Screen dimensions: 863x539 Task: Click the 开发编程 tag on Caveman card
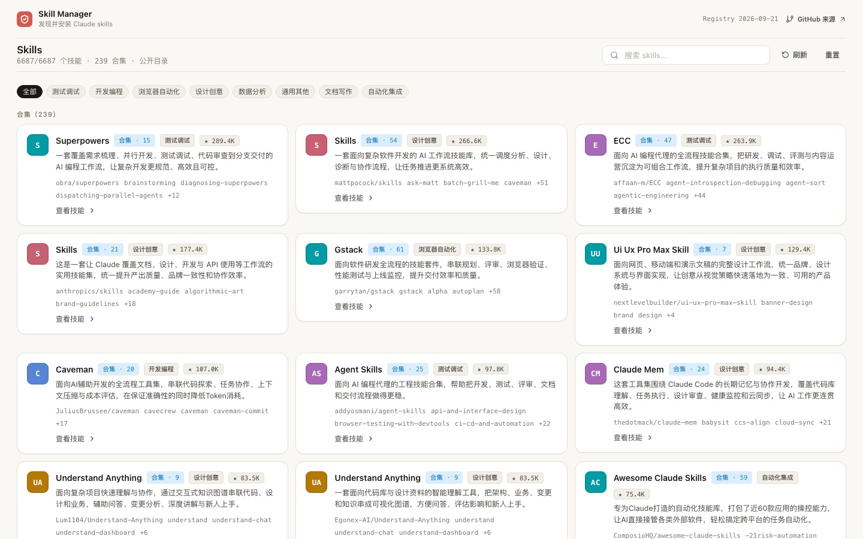pyautogui.click(x=161, y=370)
